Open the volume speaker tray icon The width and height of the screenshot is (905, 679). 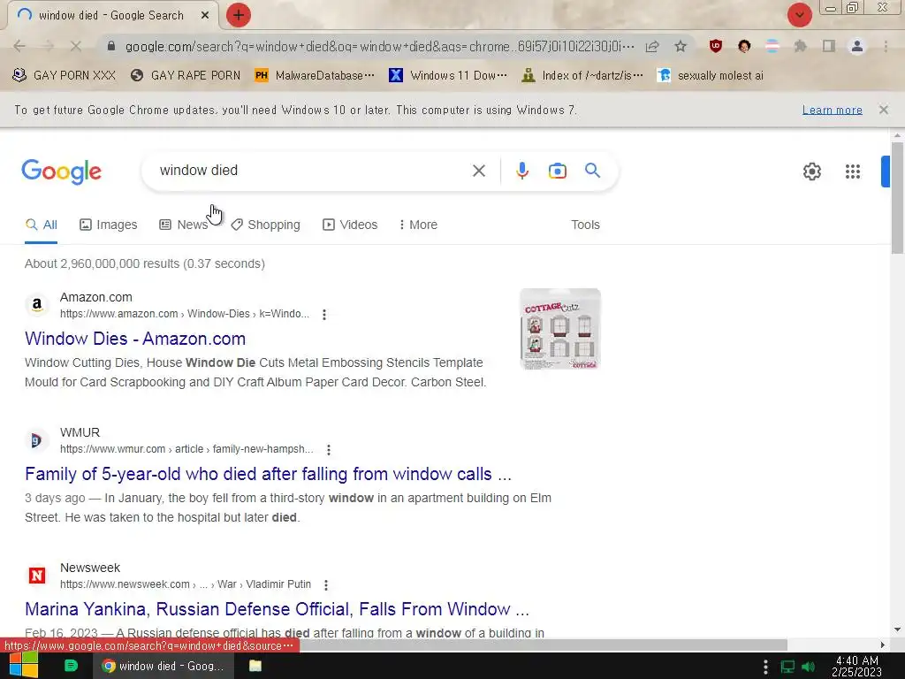click(x=809, y=667)
